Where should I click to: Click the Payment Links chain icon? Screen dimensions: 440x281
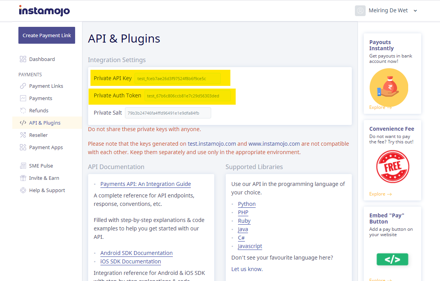pyautogui.click(x=23, y=86)
